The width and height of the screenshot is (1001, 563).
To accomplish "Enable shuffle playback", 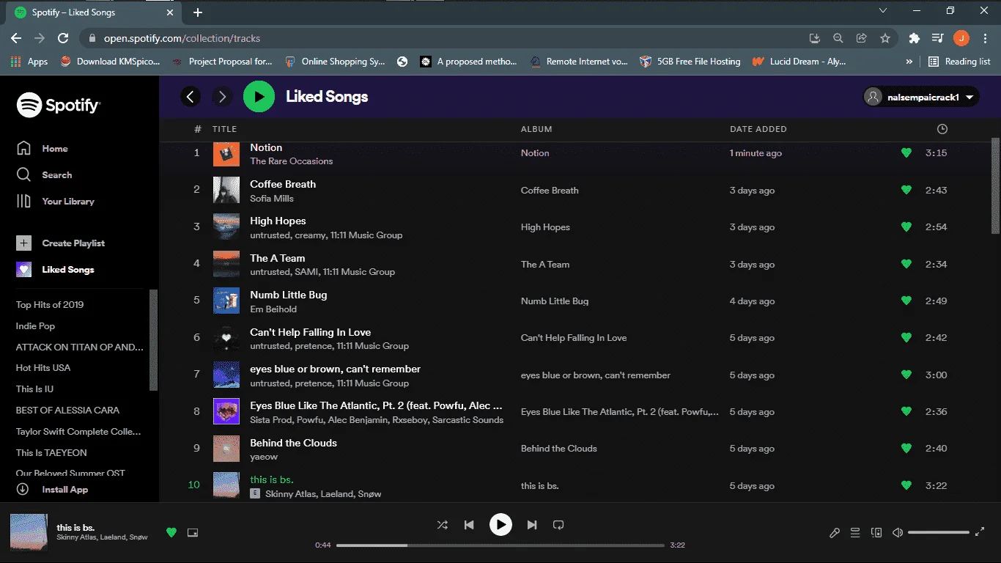I will click(442, 525).
